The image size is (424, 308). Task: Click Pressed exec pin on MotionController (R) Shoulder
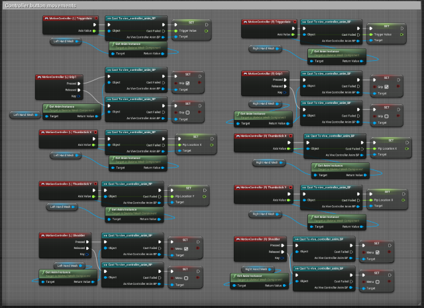coord(283,245)
